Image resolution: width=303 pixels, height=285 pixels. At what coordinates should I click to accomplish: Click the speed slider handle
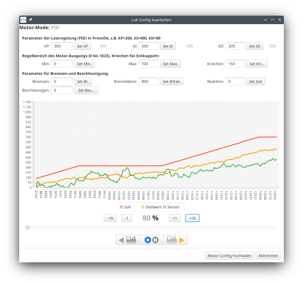pos(27,228)
